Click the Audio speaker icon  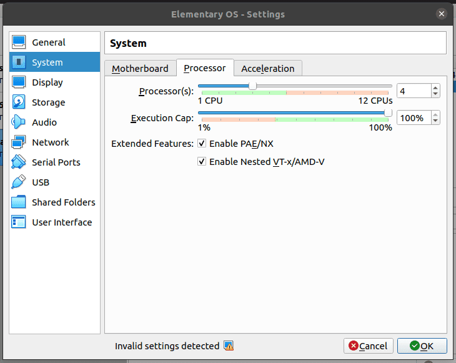[19, 122]
